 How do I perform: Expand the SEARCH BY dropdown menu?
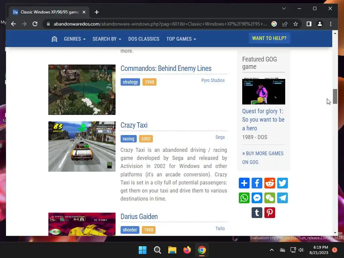(106, 39)
